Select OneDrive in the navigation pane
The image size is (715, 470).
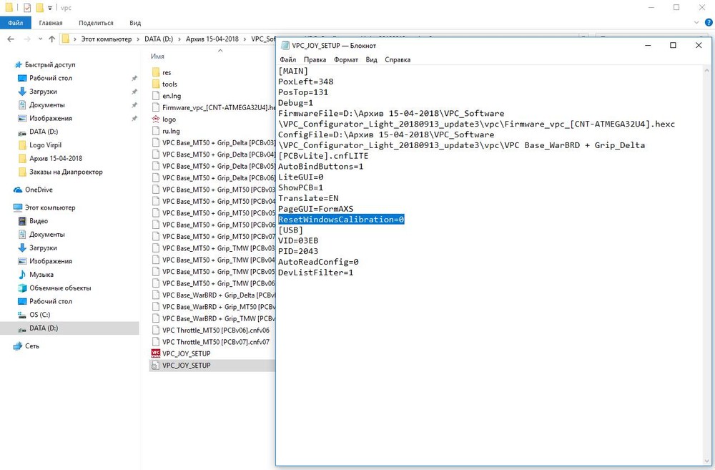[39, 190]
